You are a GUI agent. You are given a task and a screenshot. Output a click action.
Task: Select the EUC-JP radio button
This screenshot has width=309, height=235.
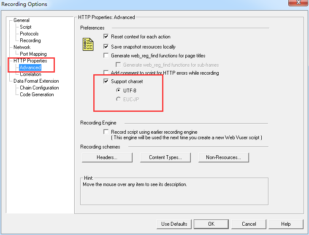tap(118, 99)
